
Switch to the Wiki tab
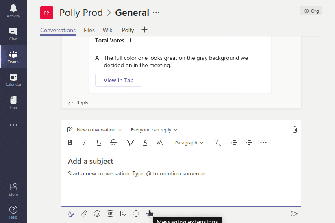pos(108,31)
